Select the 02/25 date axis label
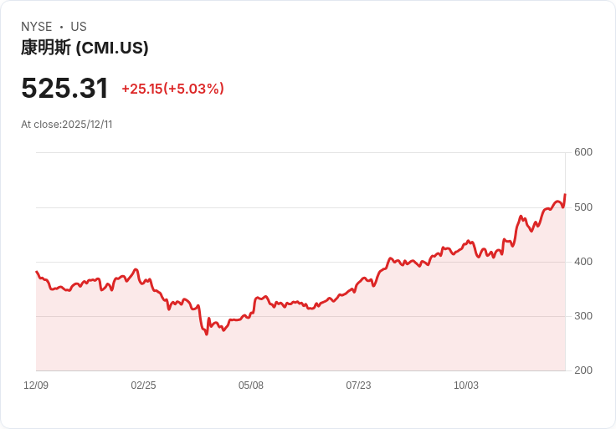Image resolution: width=616 pixels, height=429 pixels. (x=143, y=386)
